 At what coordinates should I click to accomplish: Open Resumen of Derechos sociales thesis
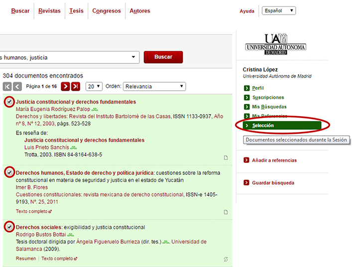(26, 259)
